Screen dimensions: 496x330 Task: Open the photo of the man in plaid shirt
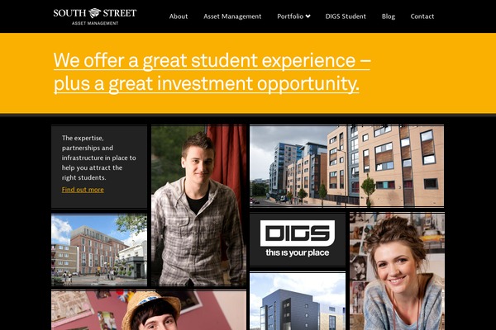pyautogui.click(x=198, y=205)
